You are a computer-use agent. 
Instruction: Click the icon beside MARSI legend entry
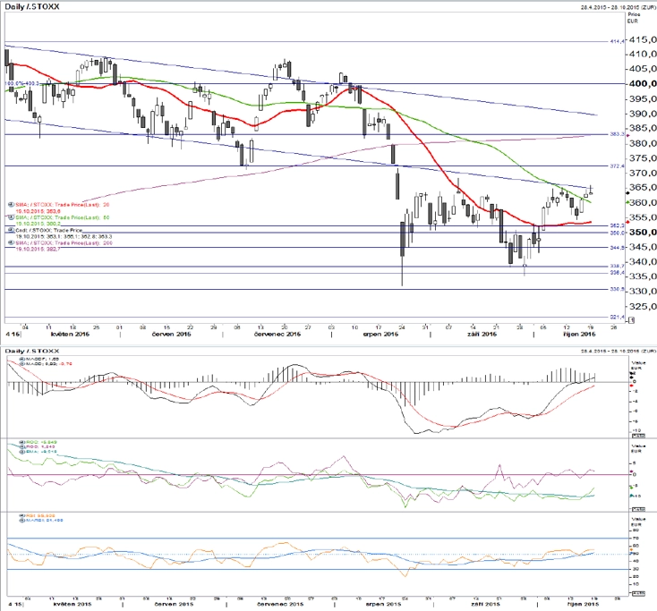click(x=22, y=520)
